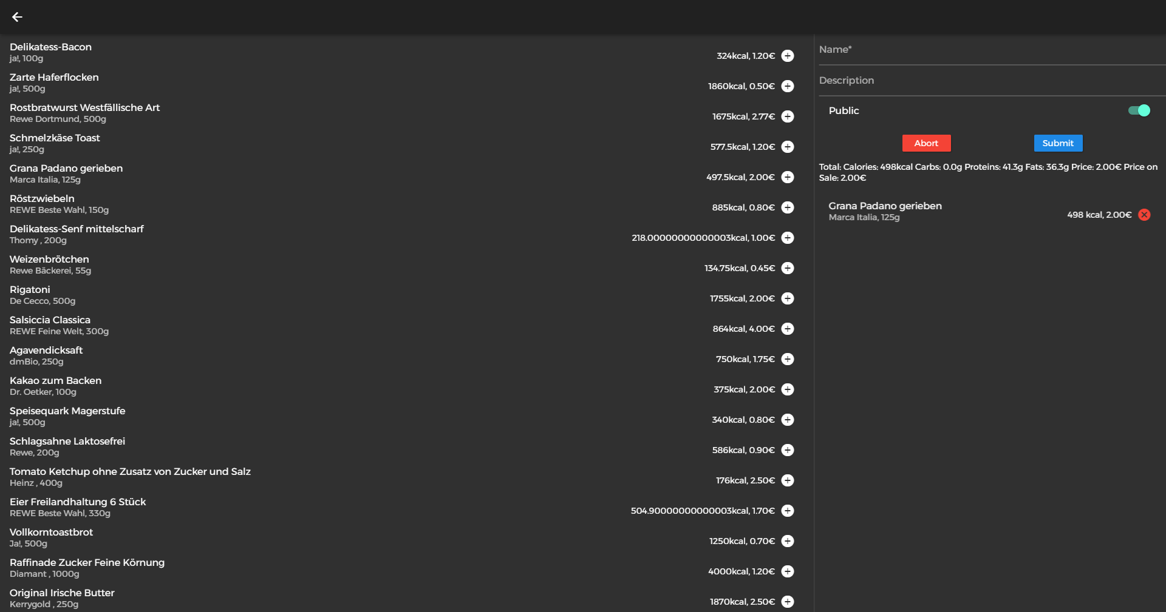Click the blue Submit button
This screenshot has height=612, width=1166.
(x=1058, y=143)
